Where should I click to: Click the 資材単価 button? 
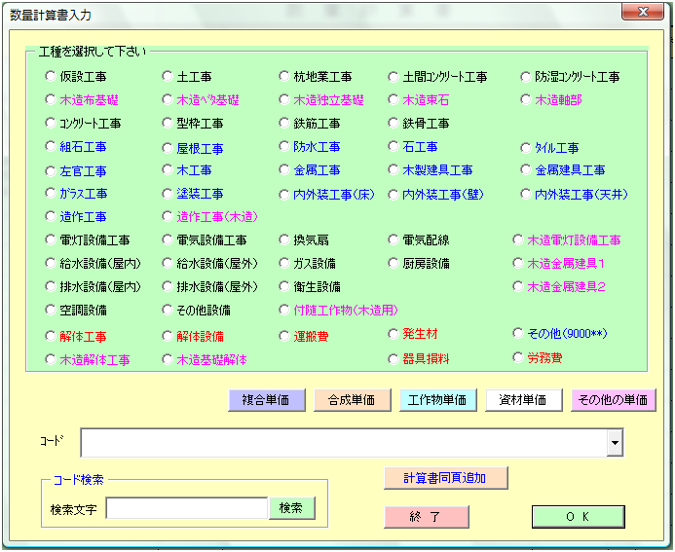click(x=523, y=400)
